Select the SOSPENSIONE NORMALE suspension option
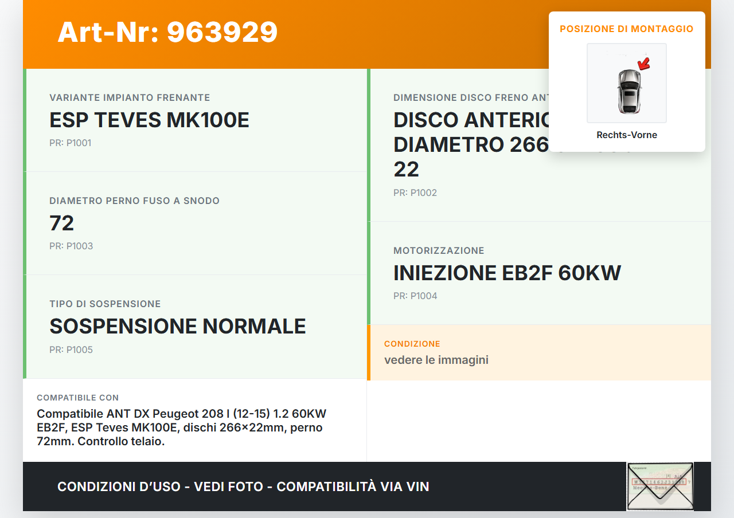Screen dimensions: 734x518 [x=178, y=326]
